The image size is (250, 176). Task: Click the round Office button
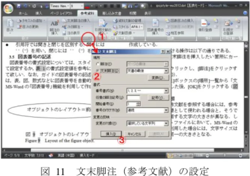8,9
